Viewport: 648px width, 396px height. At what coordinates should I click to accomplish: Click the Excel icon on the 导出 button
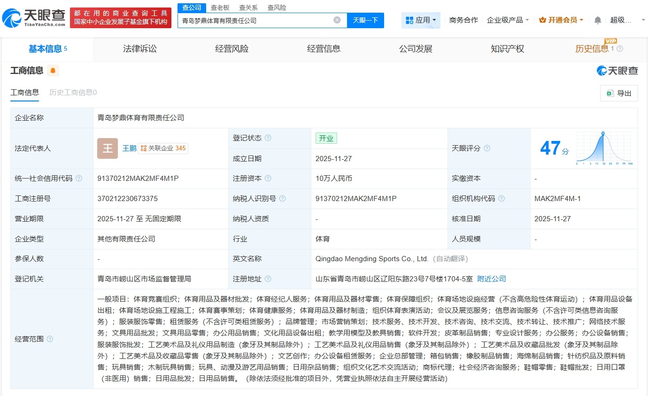pos(610,93)
